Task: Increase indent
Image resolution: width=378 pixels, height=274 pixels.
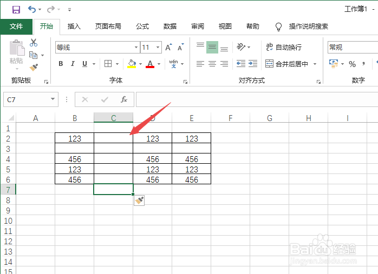Action: (x=253, y=64)
